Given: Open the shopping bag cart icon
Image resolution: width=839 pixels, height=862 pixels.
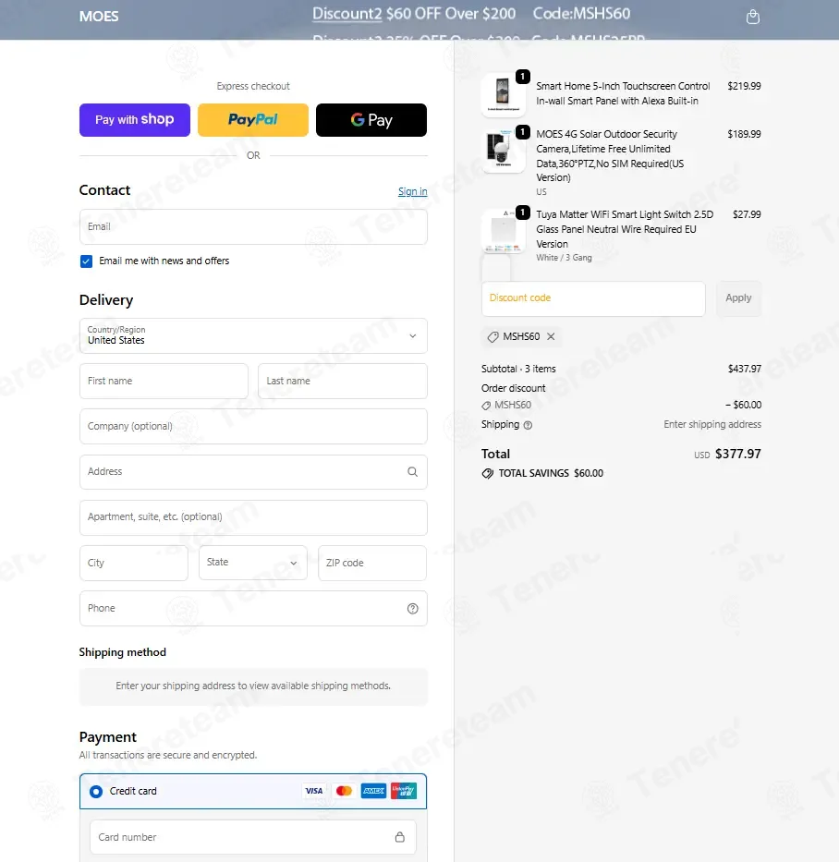Looking at the screenshot, I should pyautogui.click(x=753, y=17).
